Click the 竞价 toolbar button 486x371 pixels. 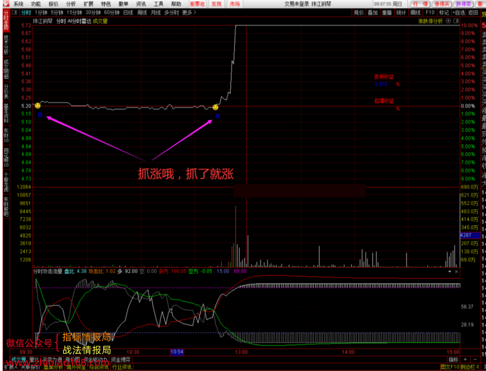pyautogui.click(x=359, y=12)
